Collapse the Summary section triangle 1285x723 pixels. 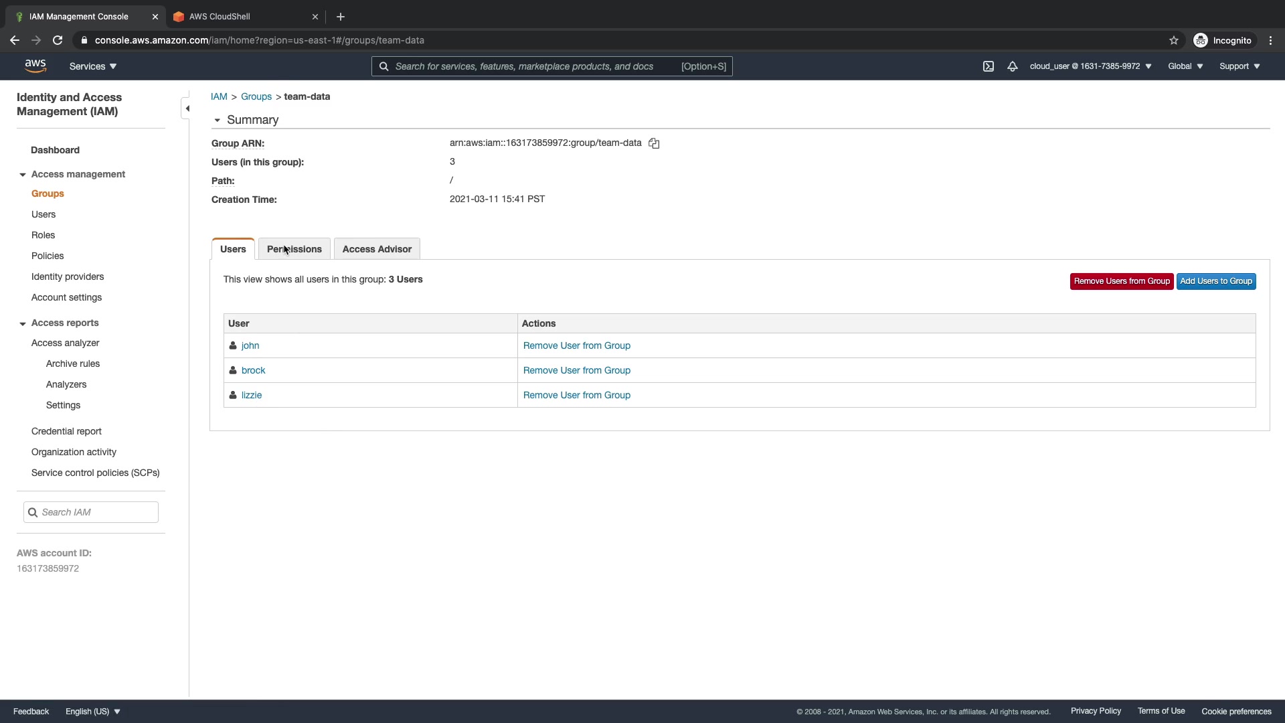tap(217, 120)
